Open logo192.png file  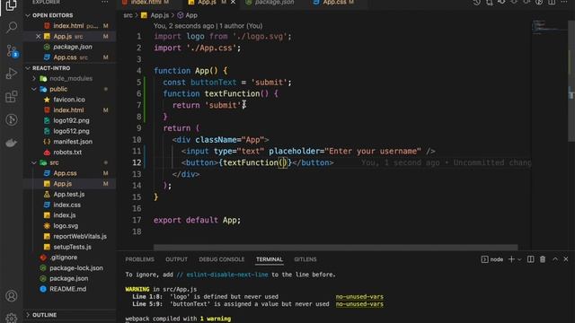tap(71, 120)
